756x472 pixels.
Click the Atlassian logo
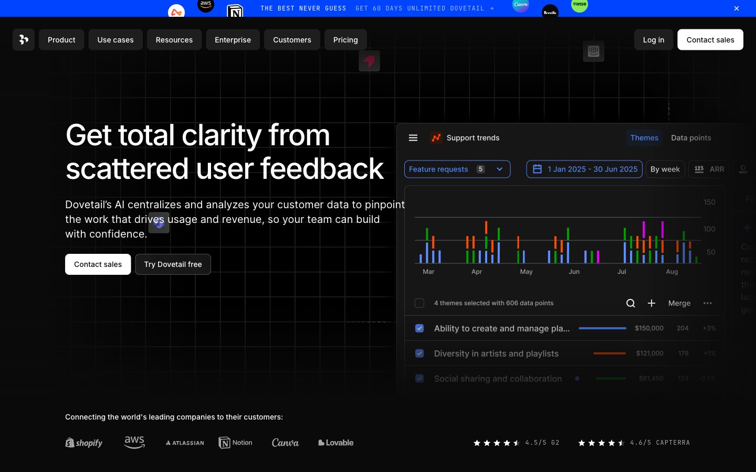185,443
